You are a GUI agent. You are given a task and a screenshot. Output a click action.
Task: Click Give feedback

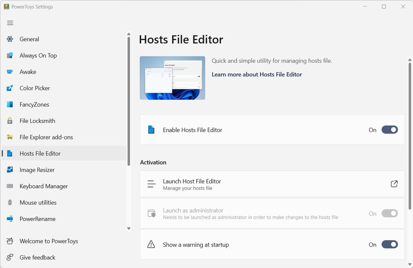coord(64,257)
